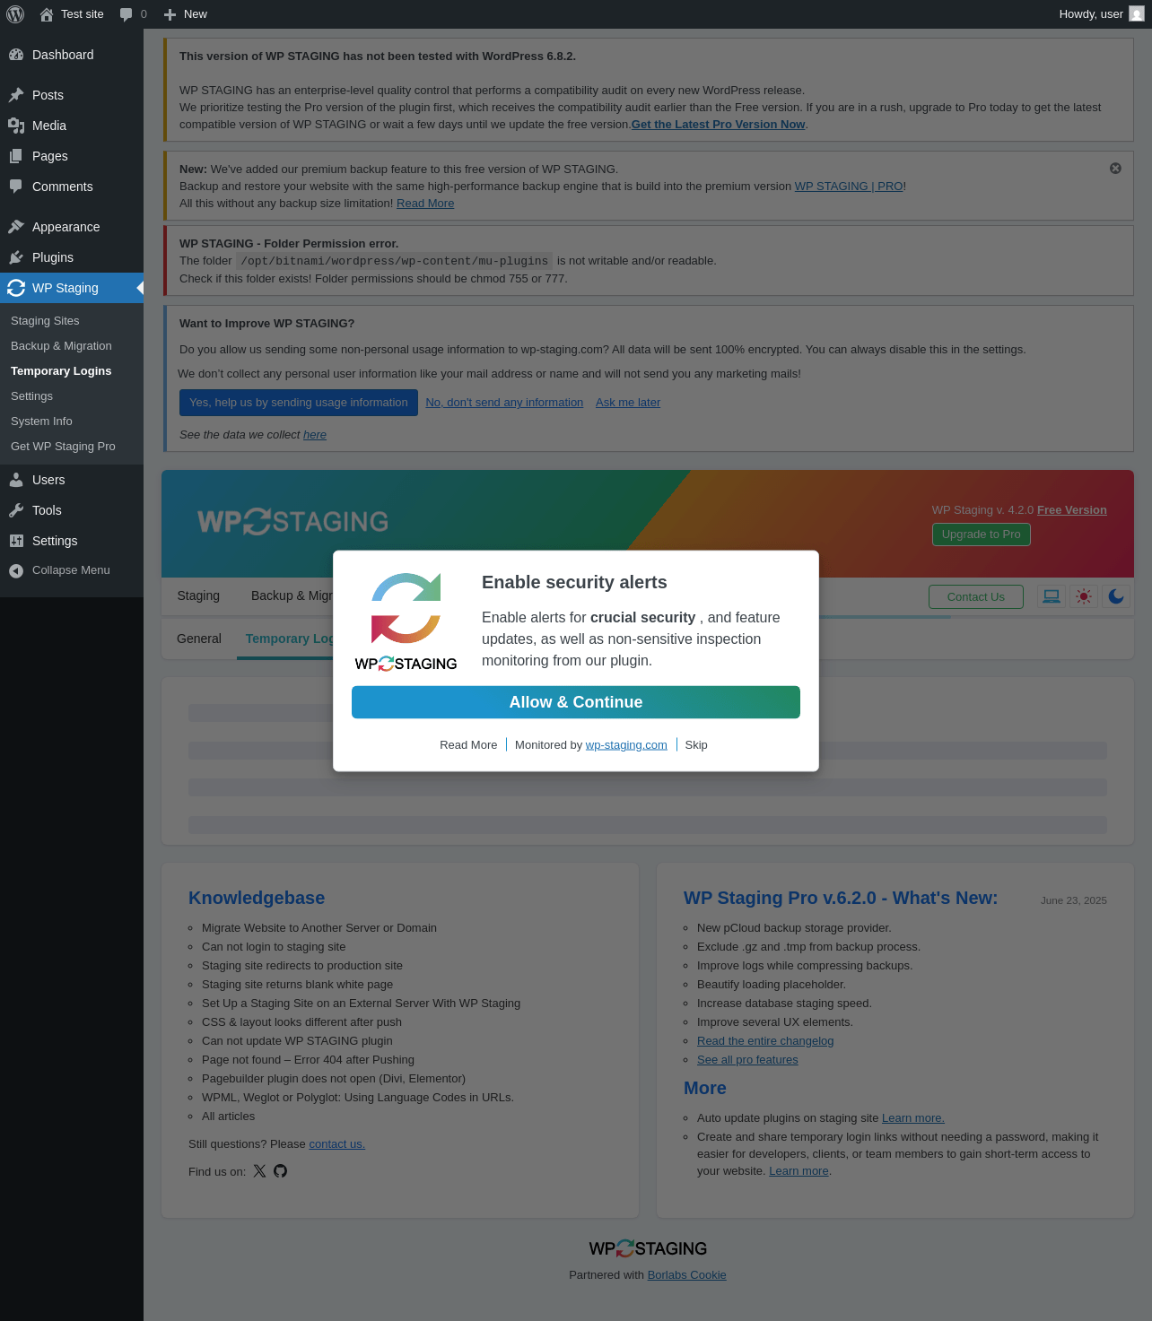The width and height of the screenshot is (1152, 1321).
Task: Click the Free Version link
Action: (1072, 510)
